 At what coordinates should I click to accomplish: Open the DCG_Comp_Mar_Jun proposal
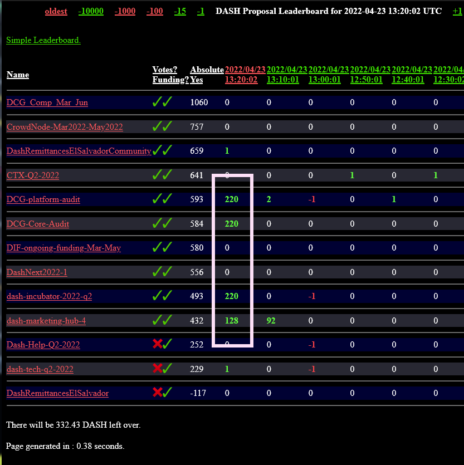tap(47, 102)
